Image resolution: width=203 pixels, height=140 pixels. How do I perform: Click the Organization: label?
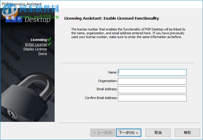pos(108,81)
